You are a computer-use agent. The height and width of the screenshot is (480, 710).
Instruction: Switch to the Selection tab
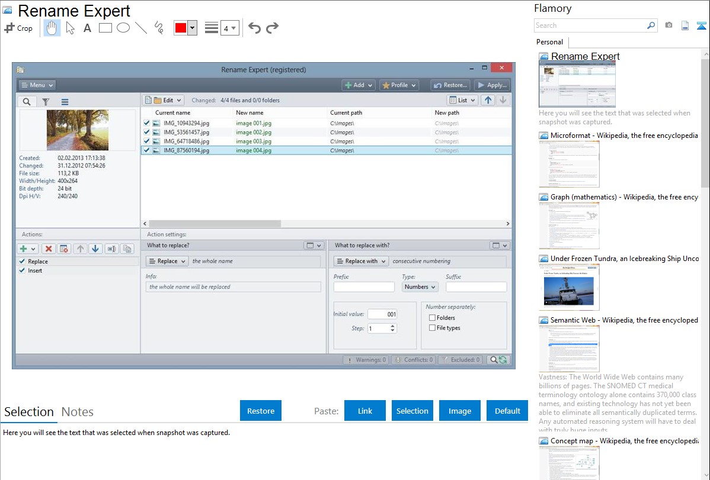(29, 412)
